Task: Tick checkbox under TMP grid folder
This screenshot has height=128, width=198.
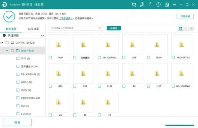Action: (50, 58)
